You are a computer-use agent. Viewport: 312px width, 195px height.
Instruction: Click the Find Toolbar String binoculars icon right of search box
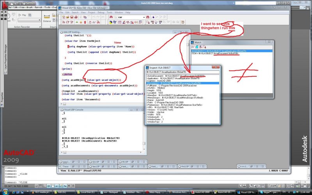pyautogui.click(x=148, y=17)
